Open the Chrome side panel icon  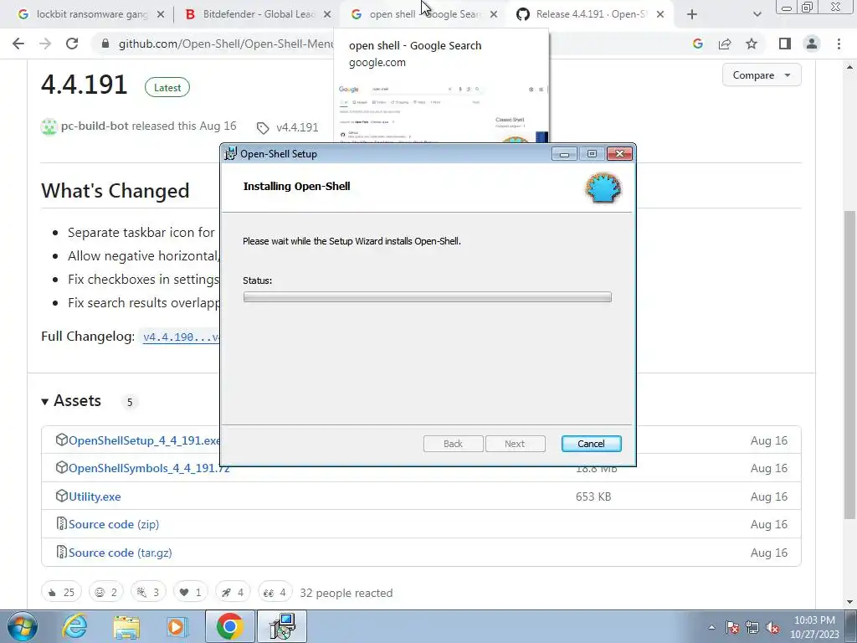click(x=785, y=44)
